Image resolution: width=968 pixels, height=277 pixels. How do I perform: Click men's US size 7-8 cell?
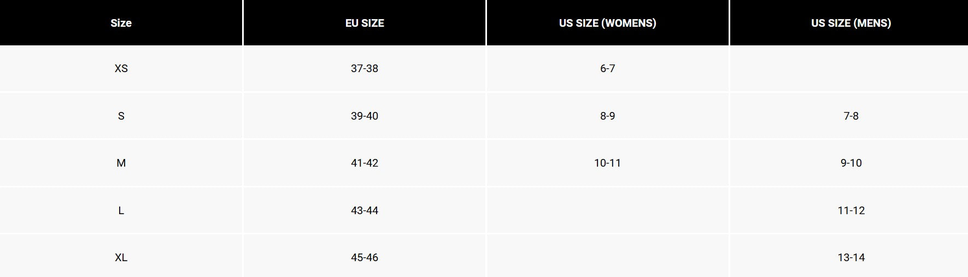[850, 116]
